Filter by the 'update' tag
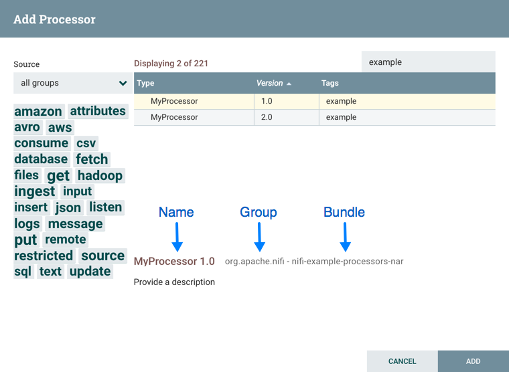This screenshot has width=509, height=372. pyautogui.click(x=90, y=272)
